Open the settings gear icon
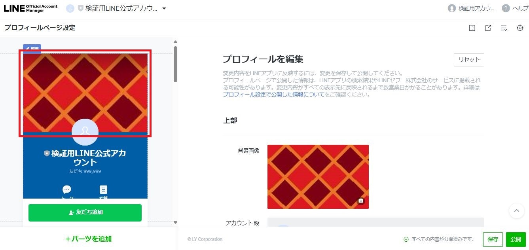 (x=520, y=28)
